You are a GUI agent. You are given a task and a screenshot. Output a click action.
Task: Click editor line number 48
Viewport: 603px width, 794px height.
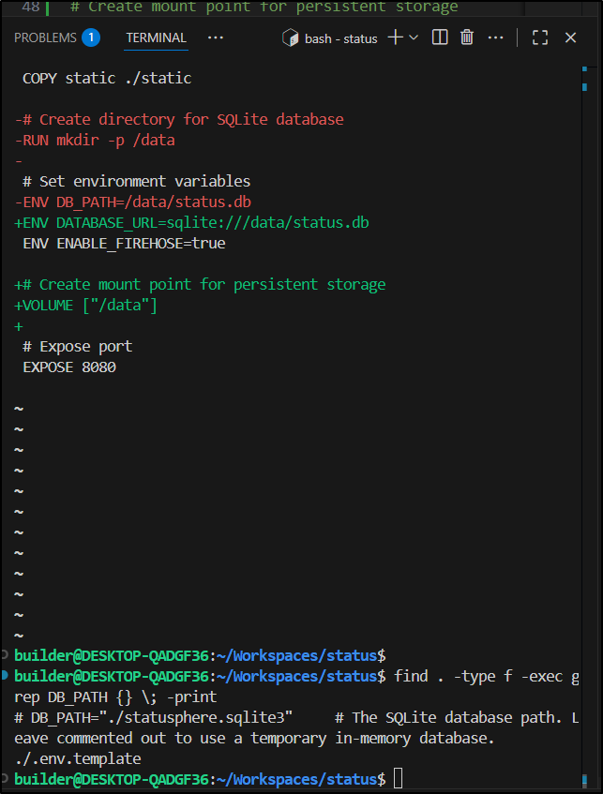[x=28, y=7]
